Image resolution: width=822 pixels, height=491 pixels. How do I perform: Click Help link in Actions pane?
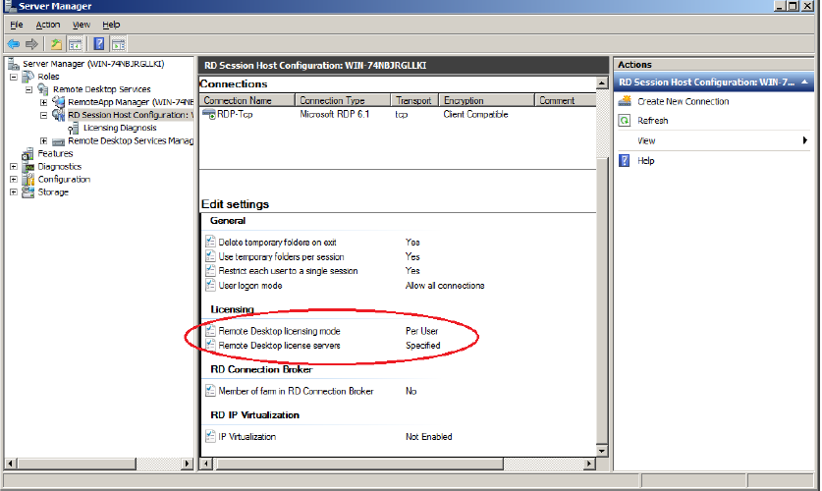pyautogui.click(x=646, y=161)
